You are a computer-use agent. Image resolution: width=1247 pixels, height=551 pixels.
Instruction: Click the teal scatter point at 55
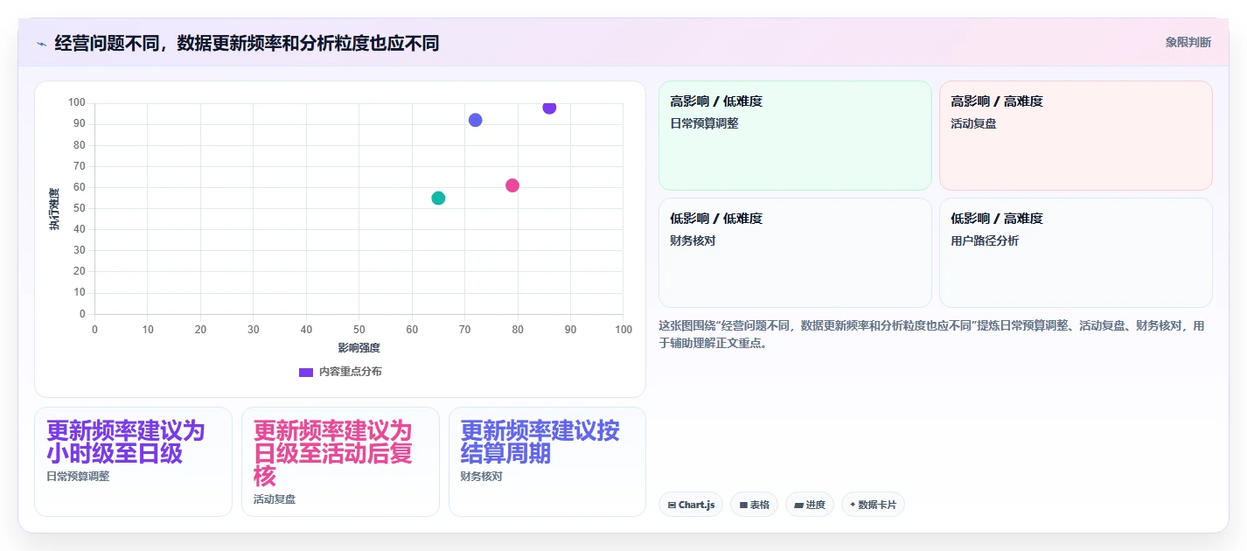438,198
